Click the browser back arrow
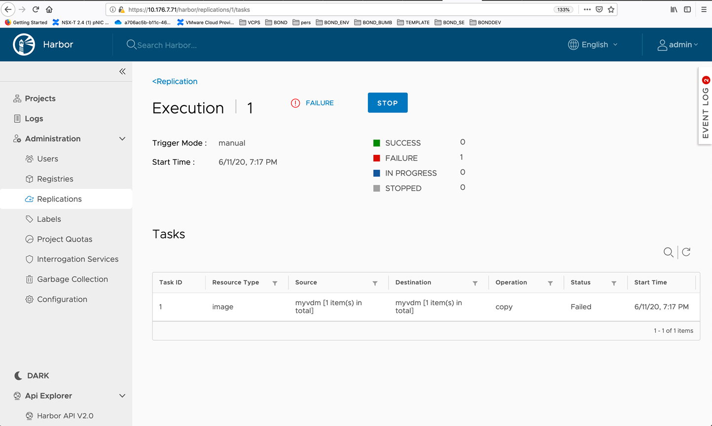This screenshot has width=712, height=426. pyautogui.click(x=8, y=9)
